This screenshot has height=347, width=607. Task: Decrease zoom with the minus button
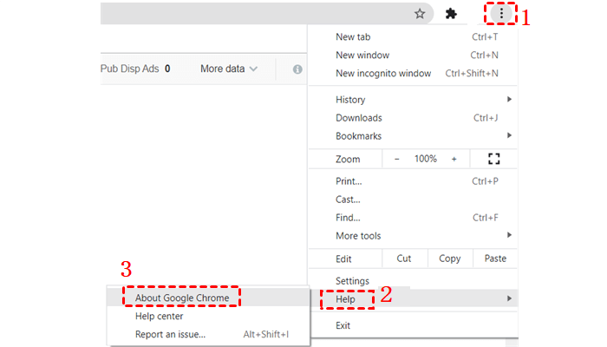pos(397,159)
